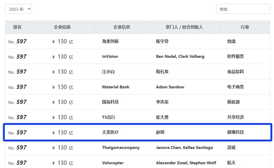Click the 搜索 search input field
This screenshot has height=168, width=274.
[243, 9]
